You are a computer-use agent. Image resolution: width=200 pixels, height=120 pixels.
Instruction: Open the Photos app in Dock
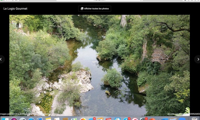coord(83,119)
